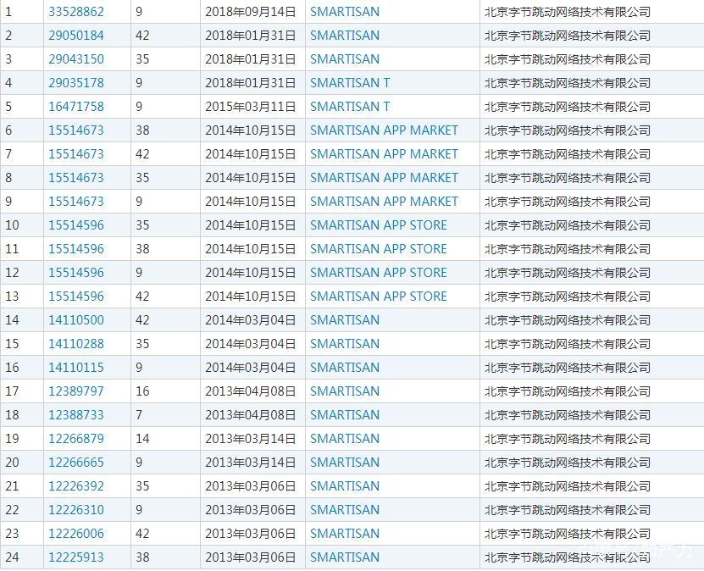The width and height of the screenshot is (704, 571).
Task: Select sequence number 24 cell
Action: click(22, 557)
